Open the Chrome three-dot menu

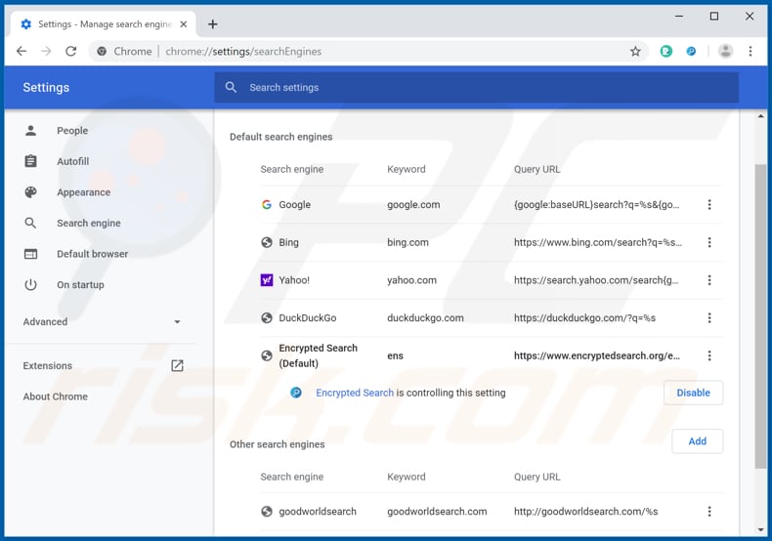(751, 52)
